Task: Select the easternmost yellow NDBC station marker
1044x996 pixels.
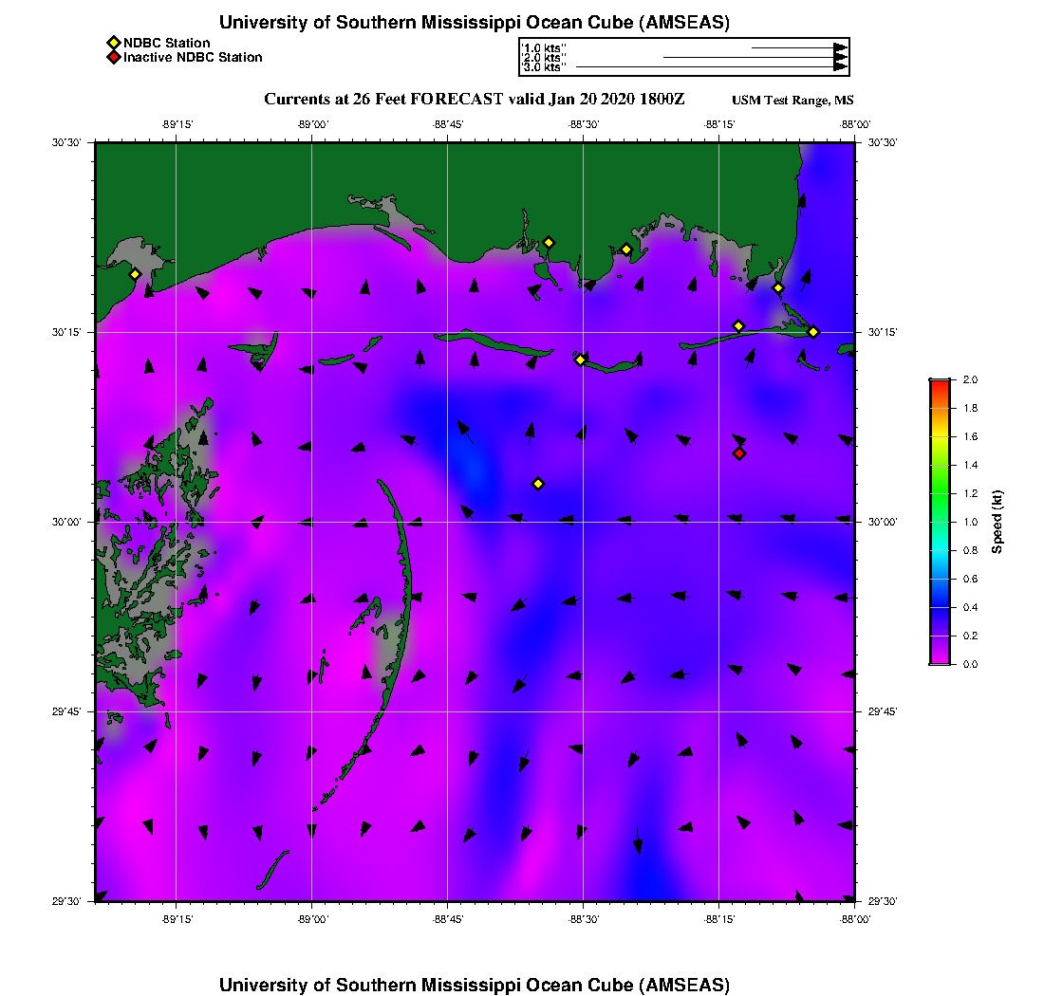Action: (x=813, y=332)
